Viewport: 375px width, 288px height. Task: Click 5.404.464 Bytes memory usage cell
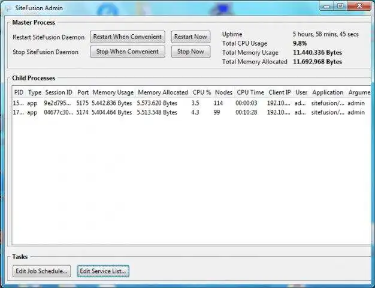tap(111, 112)
